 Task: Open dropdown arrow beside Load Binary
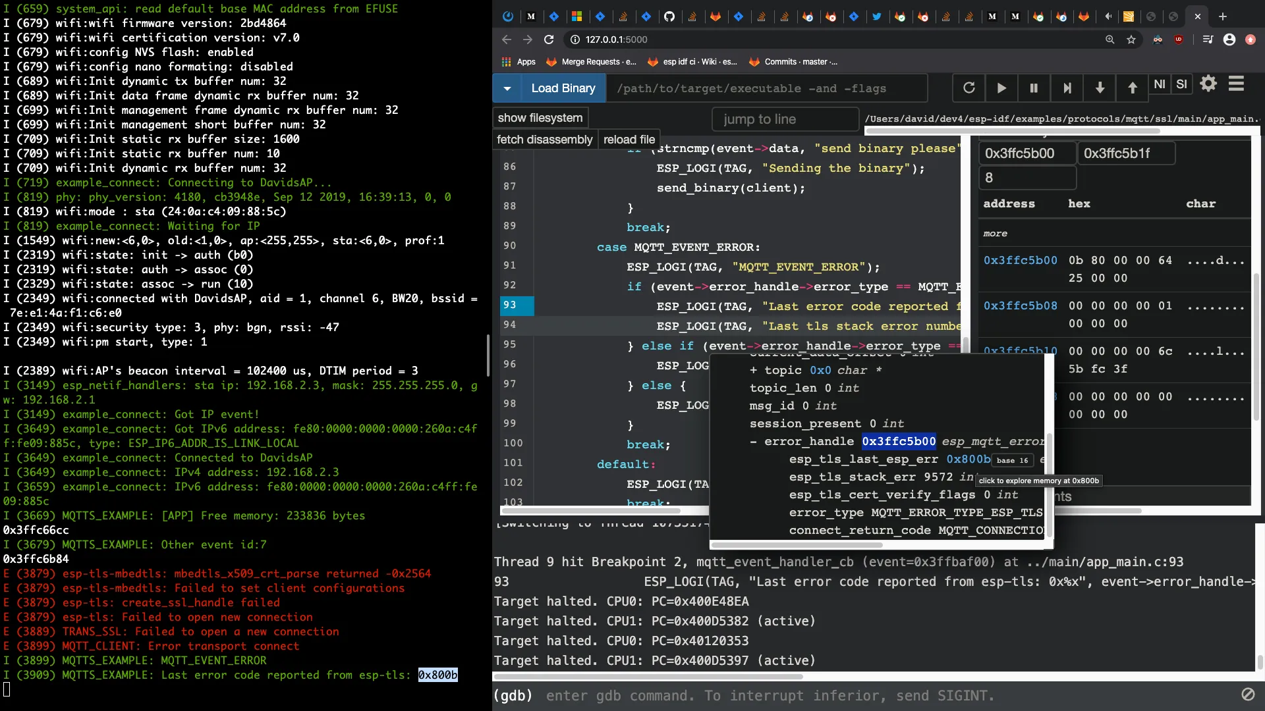507,88
